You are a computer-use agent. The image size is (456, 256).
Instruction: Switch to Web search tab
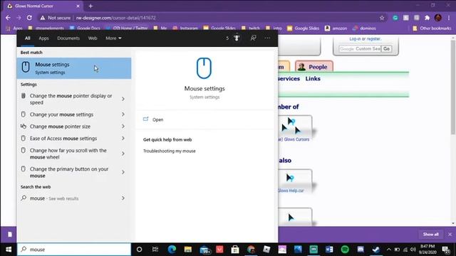click(93, 38)
